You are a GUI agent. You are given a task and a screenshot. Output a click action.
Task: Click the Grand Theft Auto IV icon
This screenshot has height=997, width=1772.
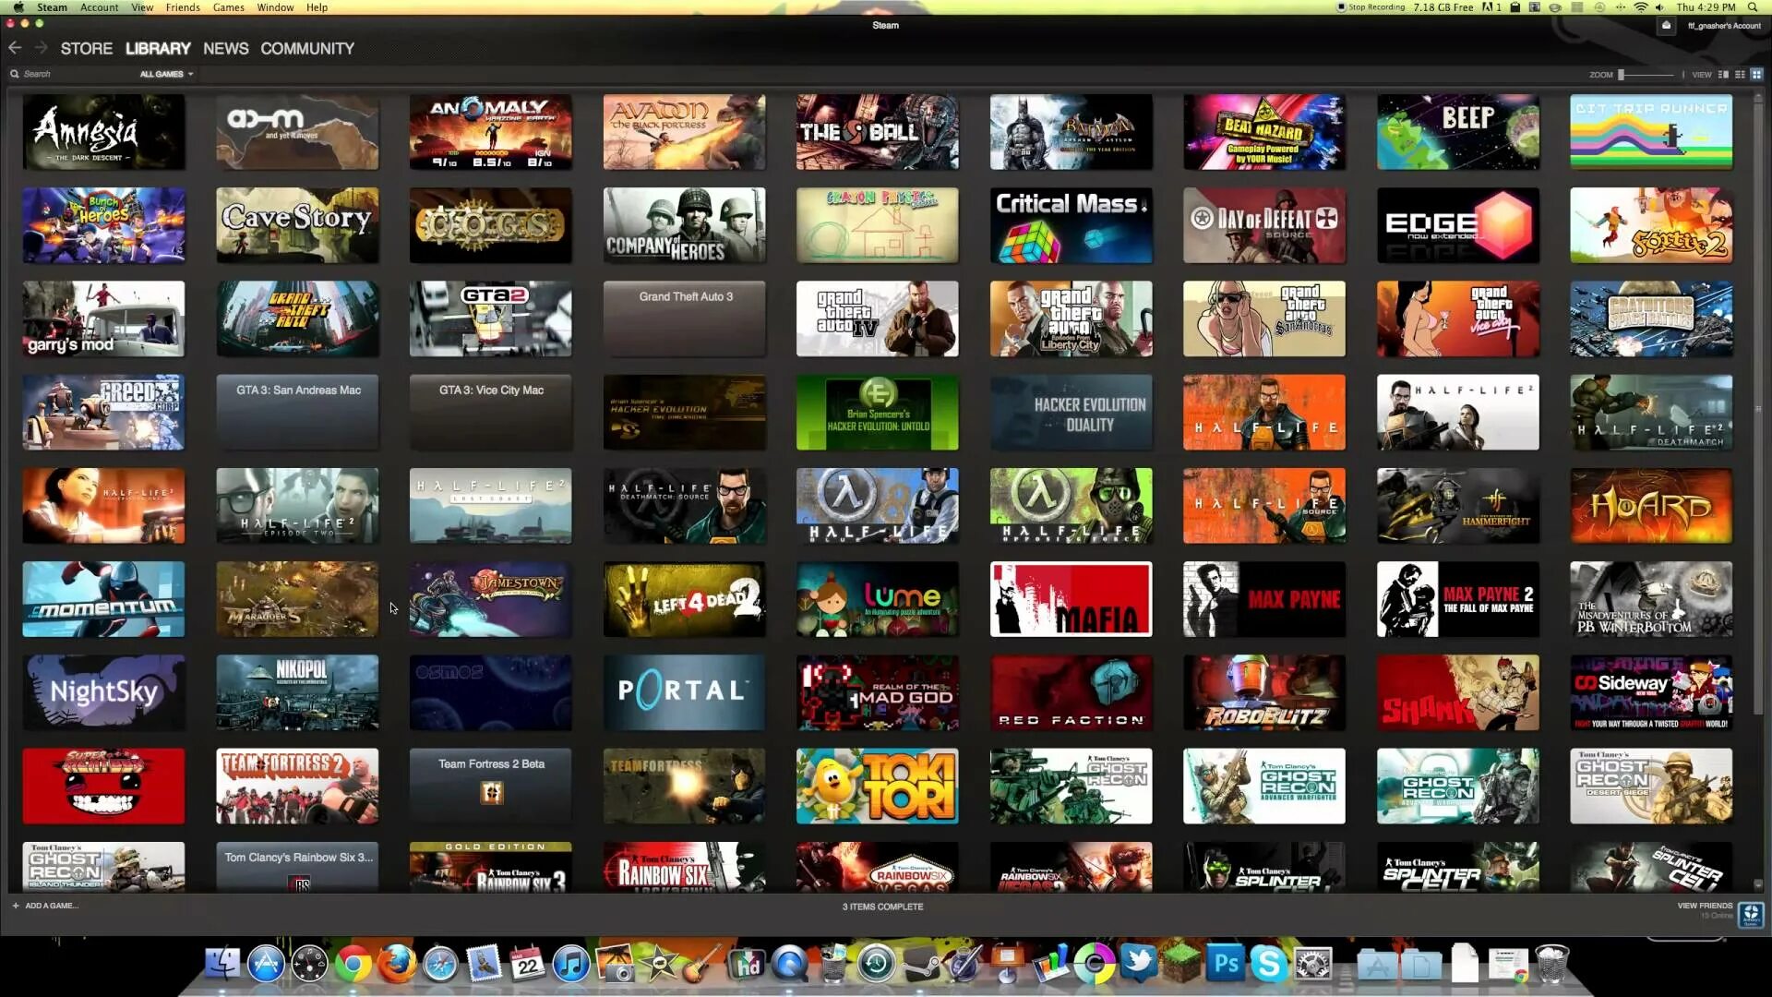tap(878, 318)
